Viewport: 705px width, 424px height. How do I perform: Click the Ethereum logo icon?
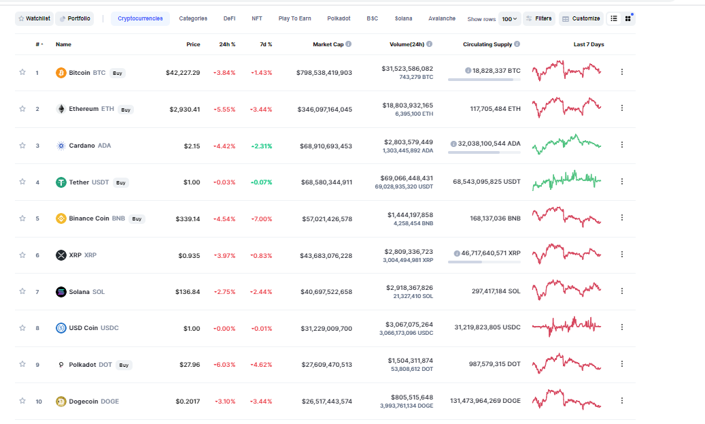(x=61, y=109)
